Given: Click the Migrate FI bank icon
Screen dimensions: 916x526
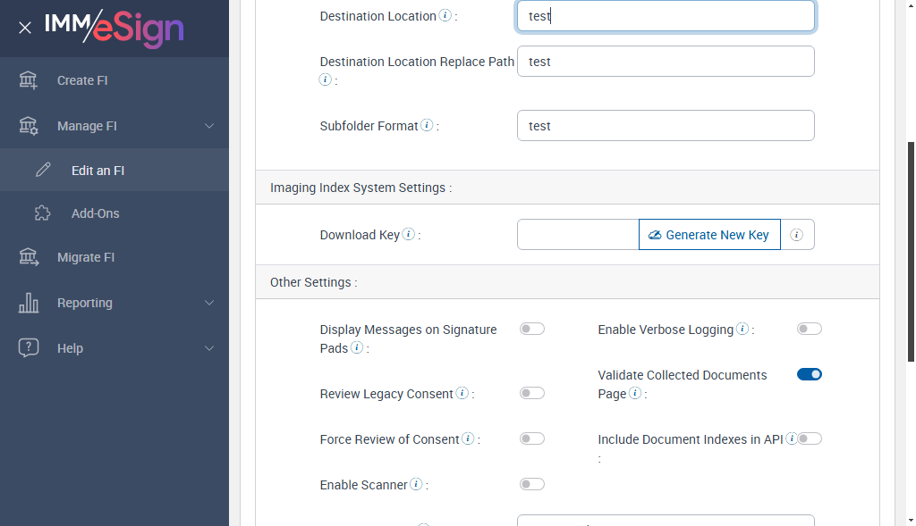Looking at the screenshot, I should tap(29, 257).
